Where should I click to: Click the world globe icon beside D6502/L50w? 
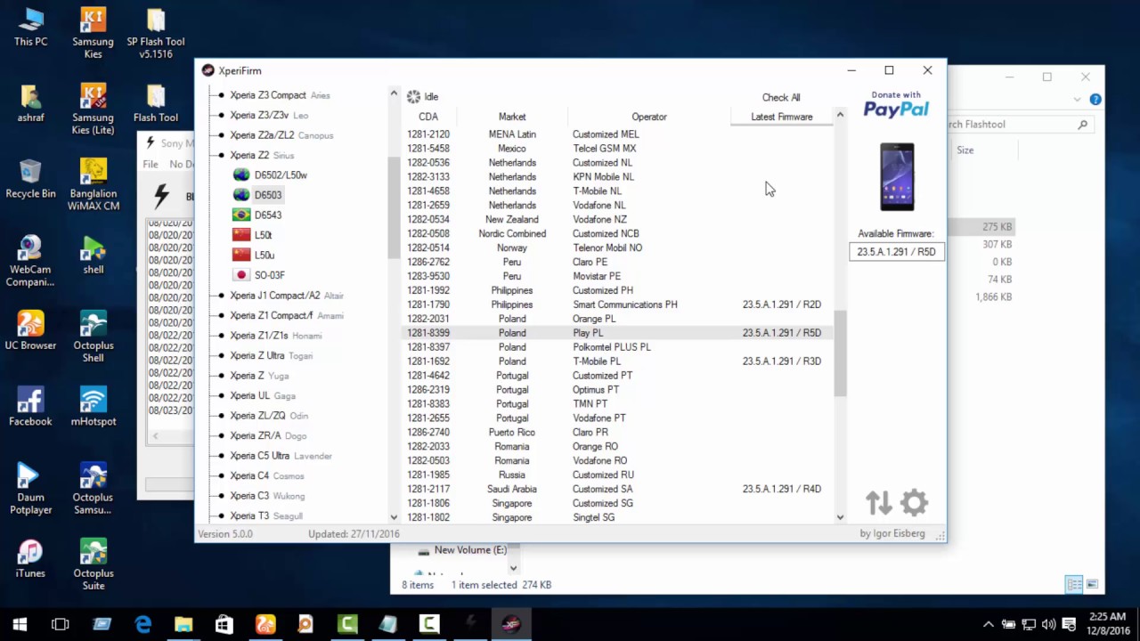click(x=240, y=174)
